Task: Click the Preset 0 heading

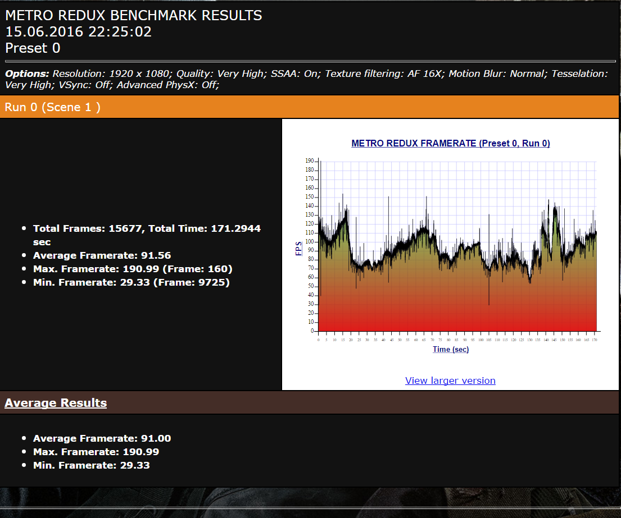Action: pyautogui.click(x=33, y=48)
